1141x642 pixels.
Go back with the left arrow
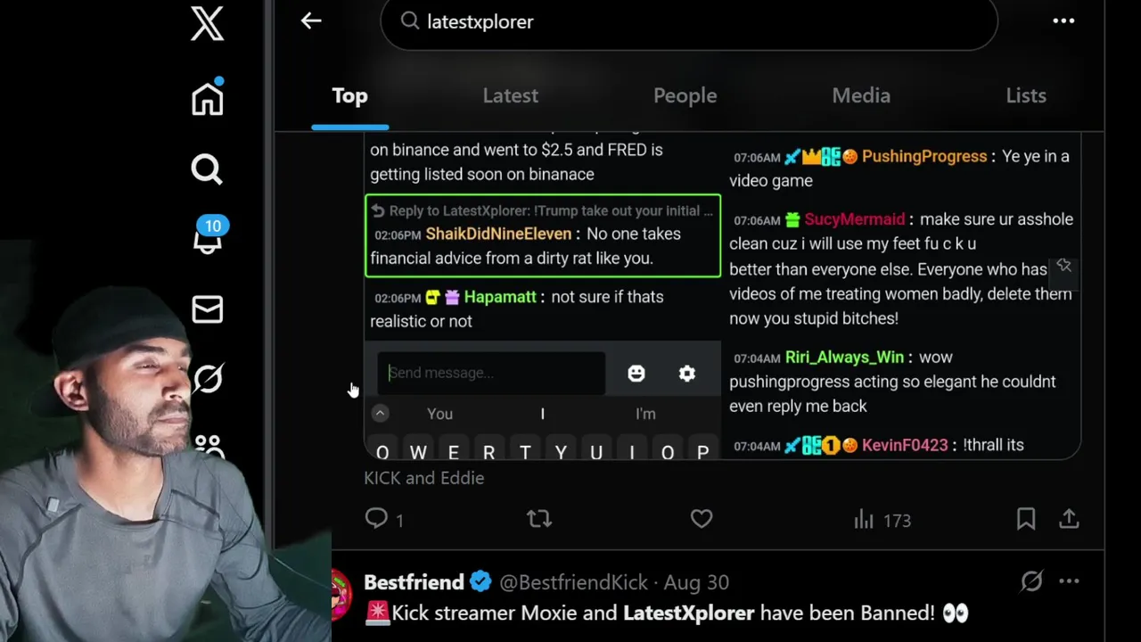point(310,21)
